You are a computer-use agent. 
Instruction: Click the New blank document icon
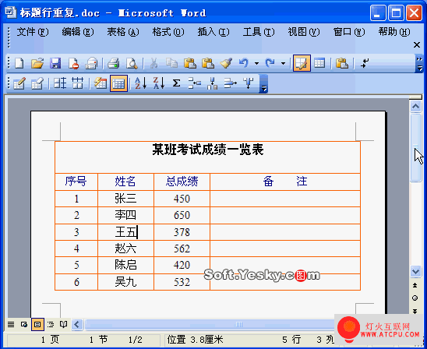click(19, 63)
